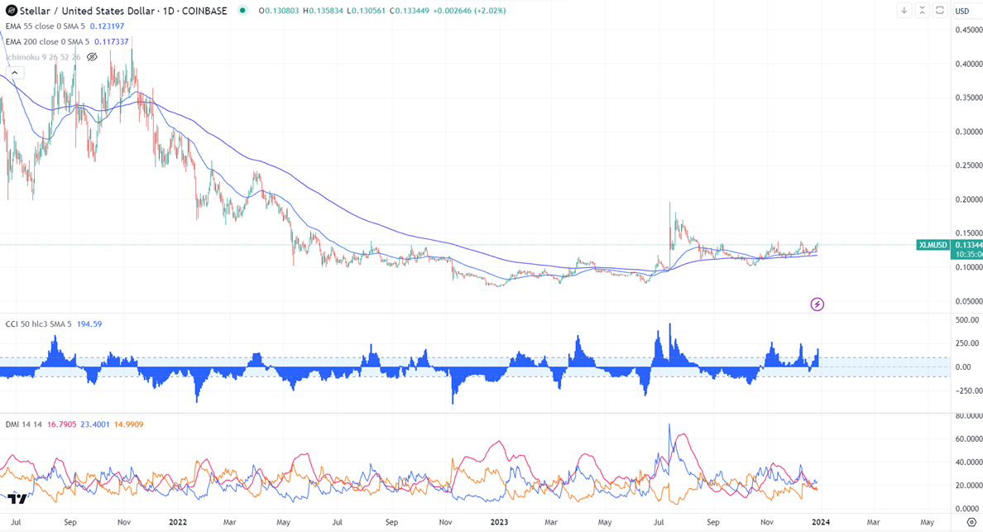Click 2024 on the time axis
Screen dimensions: 983x532
[x=821, y=522]
